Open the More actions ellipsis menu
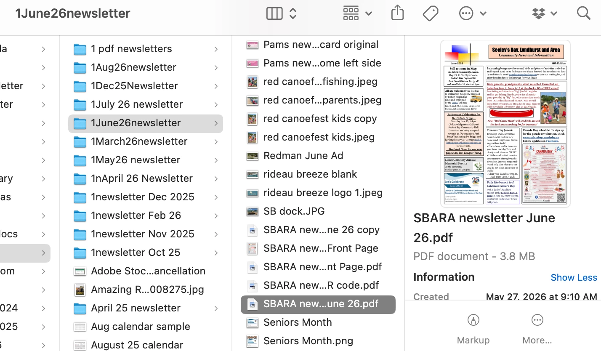This screenshot has width=601, height=351. [473, 13]
